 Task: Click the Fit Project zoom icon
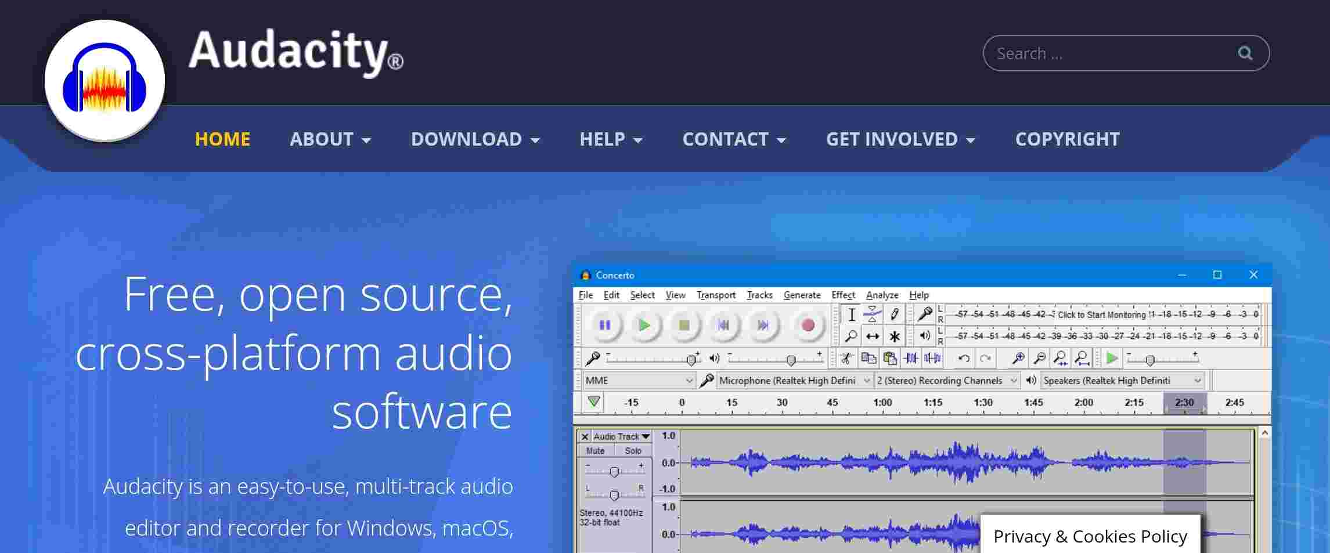click(1082, 358)
